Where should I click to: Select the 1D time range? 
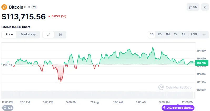pyautogui.click(x=152, y=35)
